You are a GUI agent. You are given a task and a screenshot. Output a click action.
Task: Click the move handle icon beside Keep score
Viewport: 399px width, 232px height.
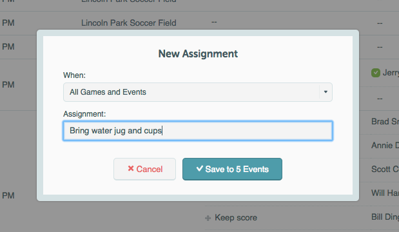(208, 218)
